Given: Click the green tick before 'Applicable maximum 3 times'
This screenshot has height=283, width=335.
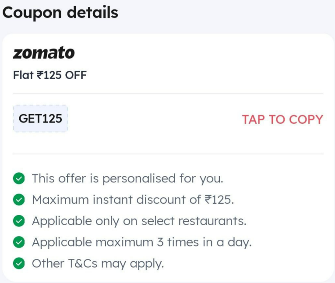Looking at the screenshot, I should click(19, 242).
